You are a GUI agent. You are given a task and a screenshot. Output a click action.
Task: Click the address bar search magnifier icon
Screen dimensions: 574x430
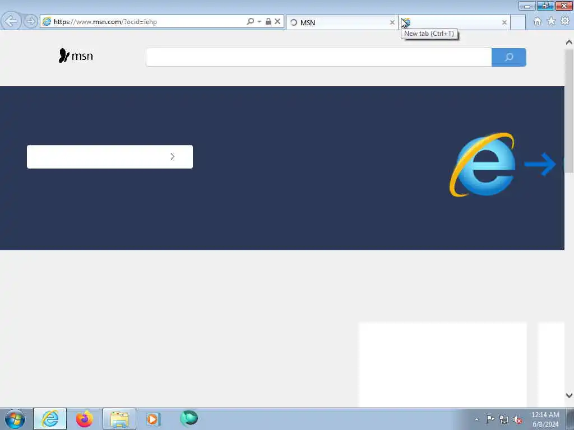point(250,22)
